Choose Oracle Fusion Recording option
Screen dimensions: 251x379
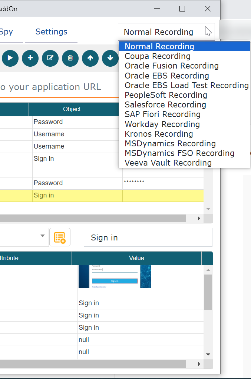[184, 66]
